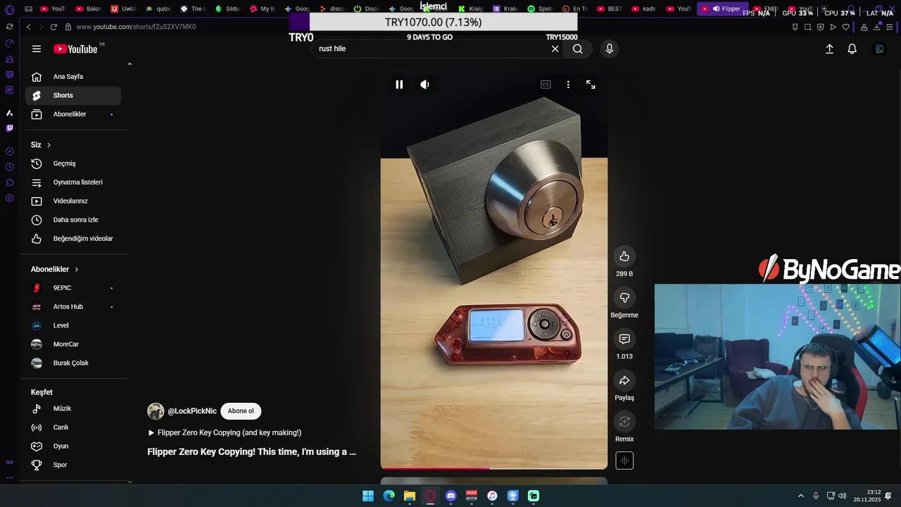Open Opera sidebar settings gear

(x=9, y=198)
